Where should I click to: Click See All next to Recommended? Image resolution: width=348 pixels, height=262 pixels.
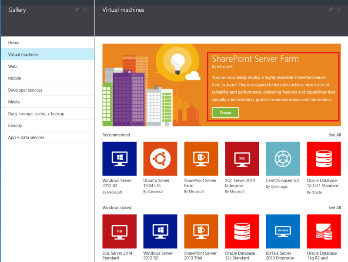(x=334, y=135)
